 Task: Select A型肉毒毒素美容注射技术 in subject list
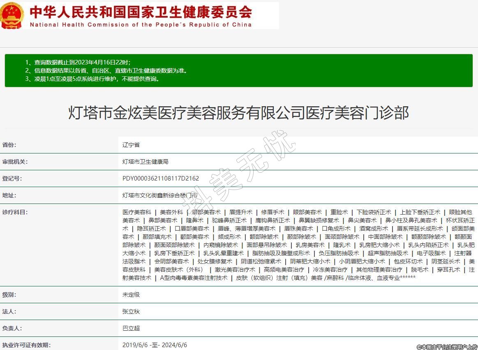click(x=194, y=278)
